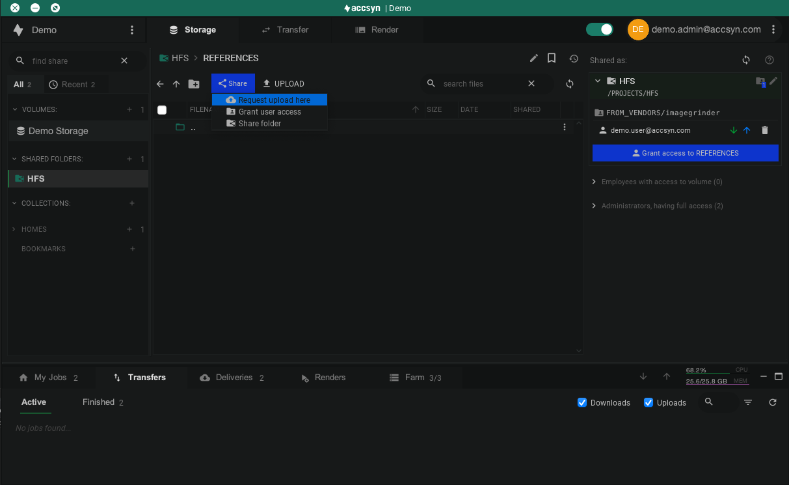This screenshot has height=485, width=789.
Task: Go back with the left arrow icon
Action: [160, 84]
